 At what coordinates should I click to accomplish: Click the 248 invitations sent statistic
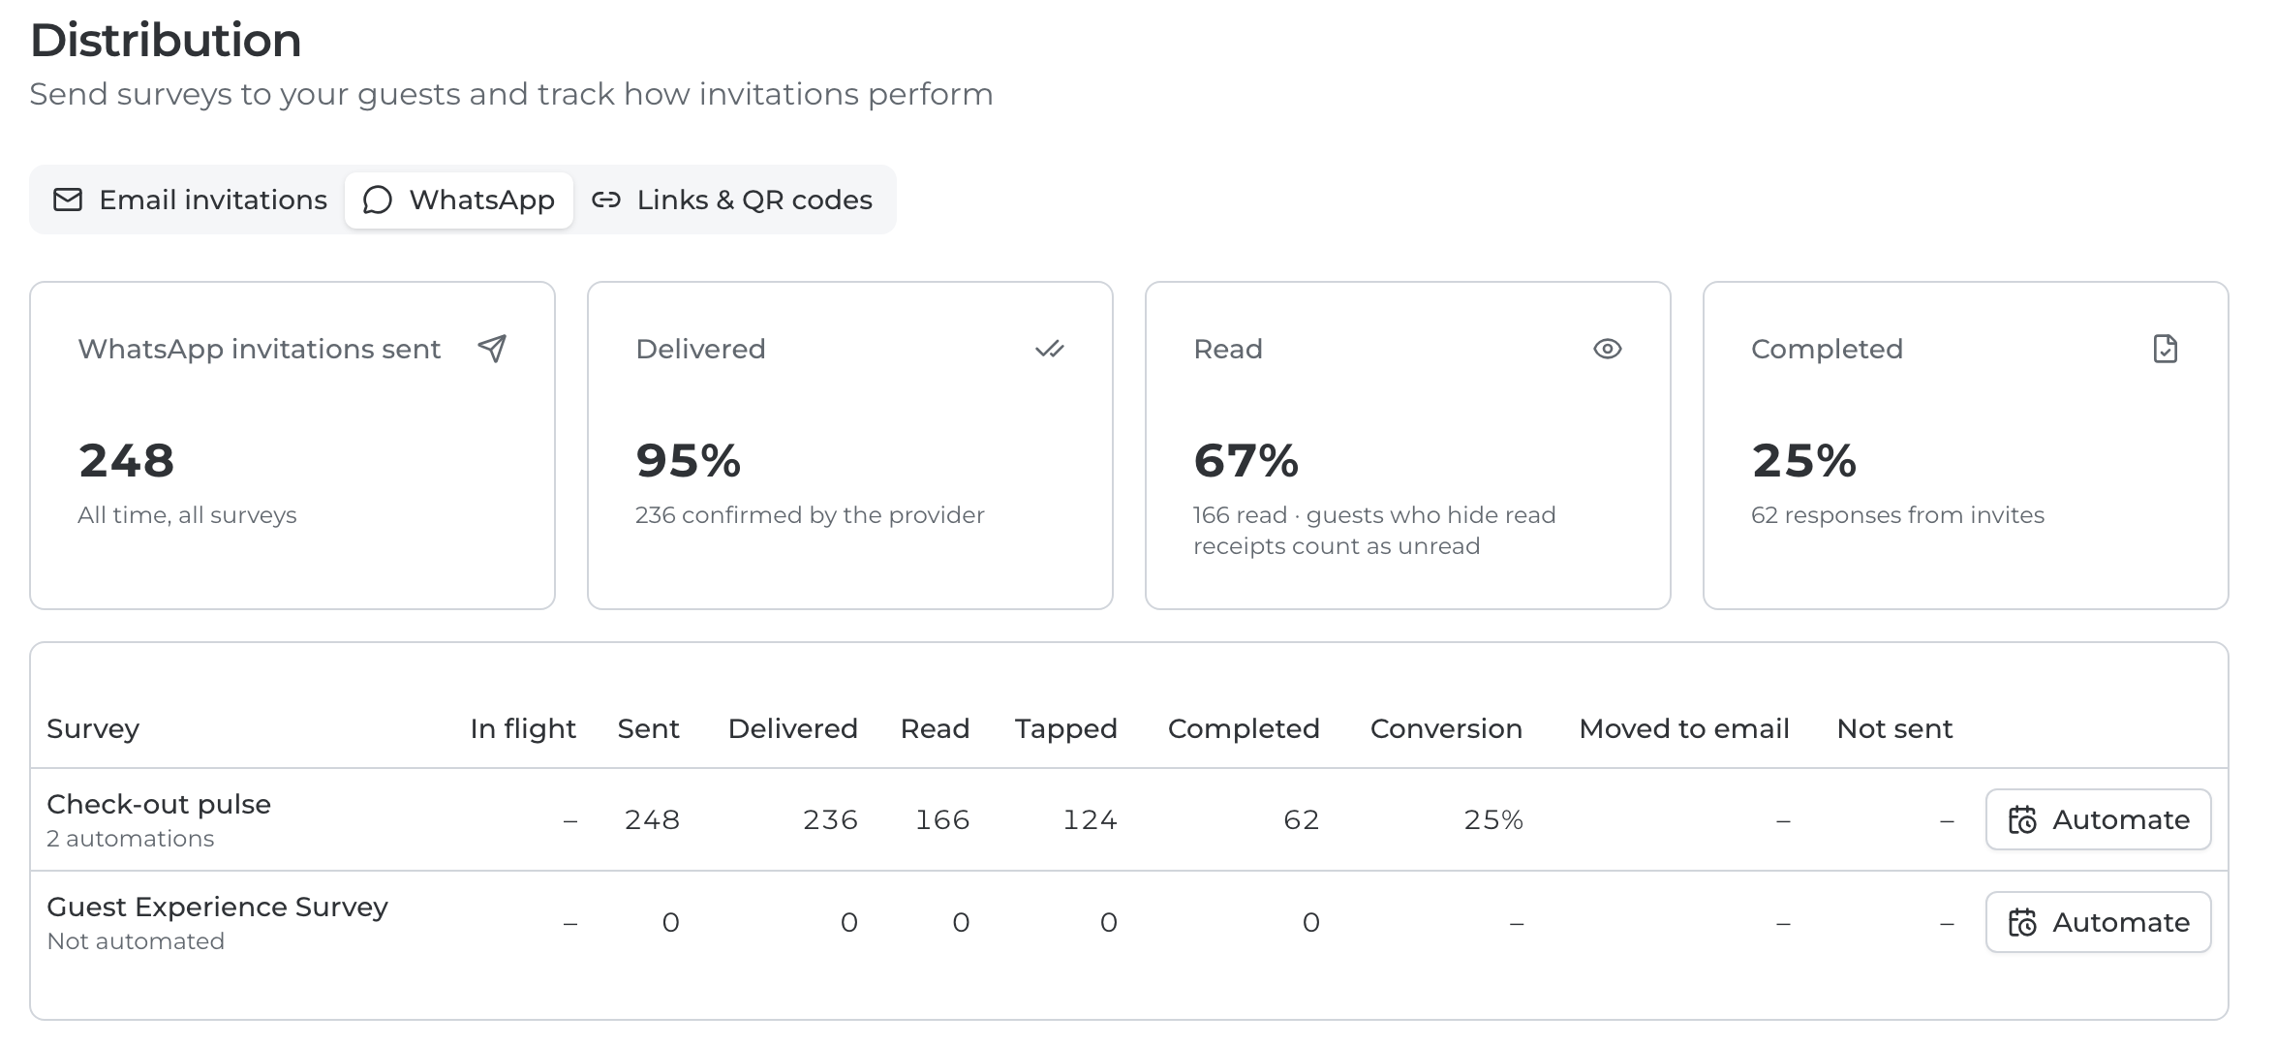[127, 460]
